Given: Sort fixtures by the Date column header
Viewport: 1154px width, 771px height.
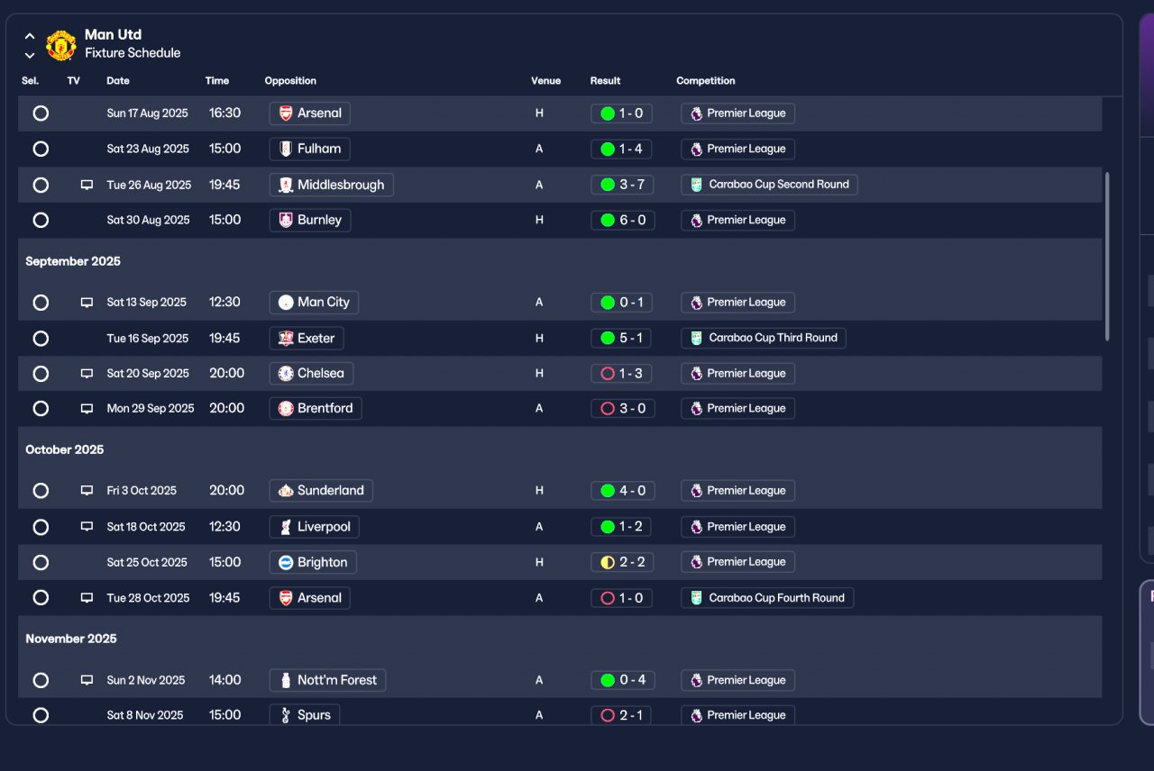Looking at the screenshot, I should click(x=118, y=81).
